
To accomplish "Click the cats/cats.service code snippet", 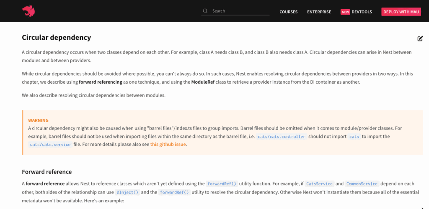I will coord(50,145).
